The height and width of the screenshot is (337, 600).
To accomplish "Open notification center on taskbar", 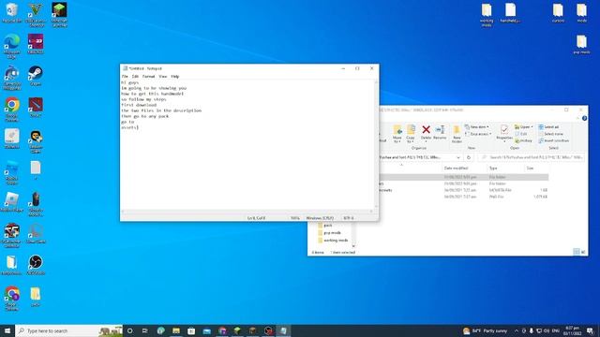I will (591, 330).
